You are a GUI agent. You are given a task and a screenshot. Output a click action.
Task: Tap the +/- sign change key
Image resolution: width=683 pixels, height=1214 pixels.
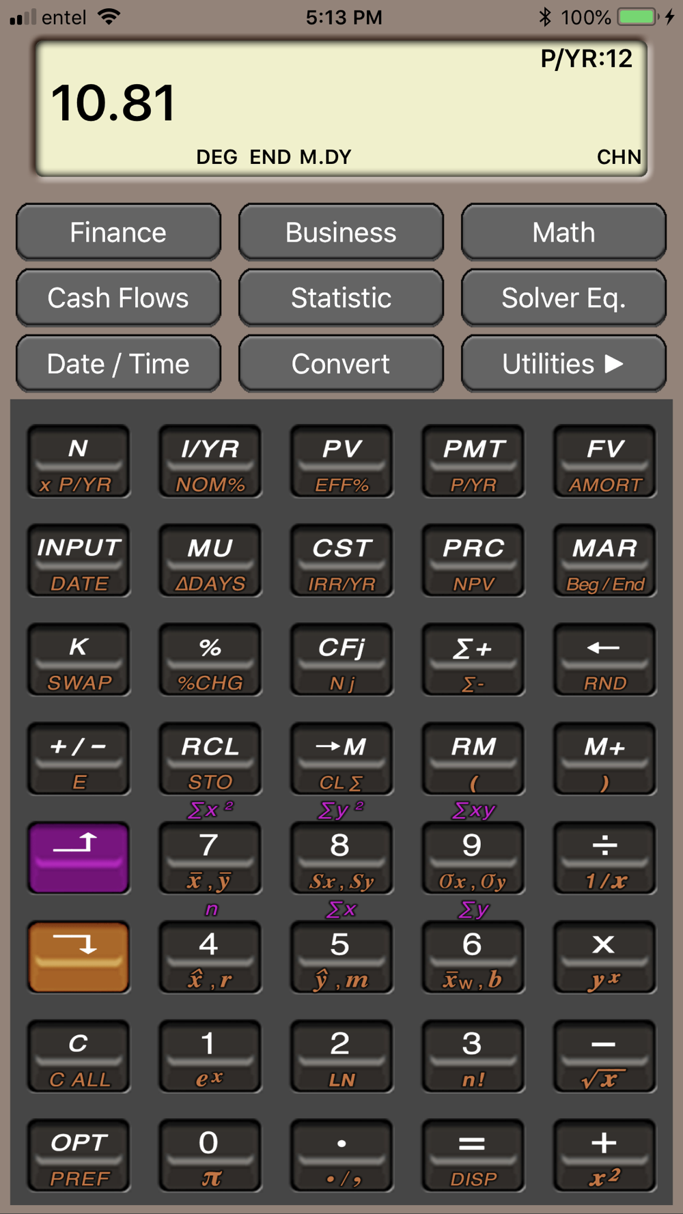(79, 759)
